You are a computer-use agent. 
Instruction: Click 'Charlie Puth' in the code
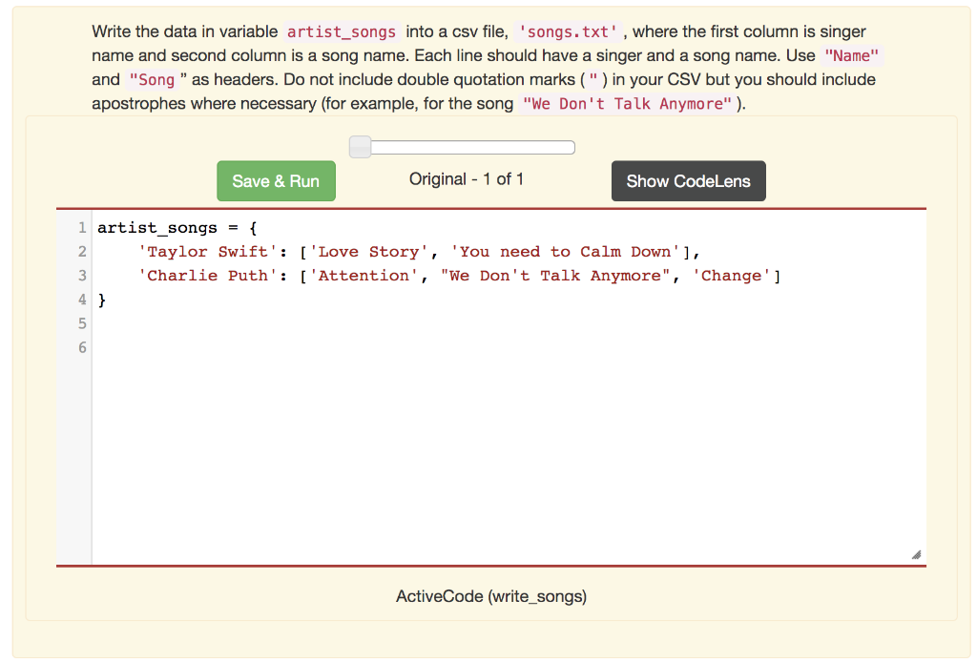(x=207, y=276)
